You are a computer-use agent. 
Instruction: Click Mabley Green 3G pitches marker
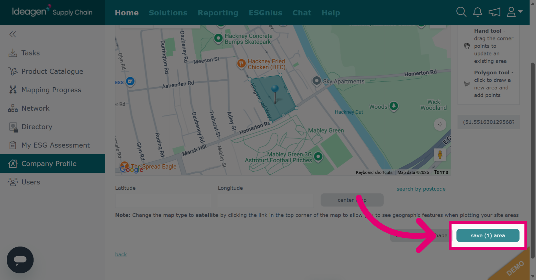[318, 157]
